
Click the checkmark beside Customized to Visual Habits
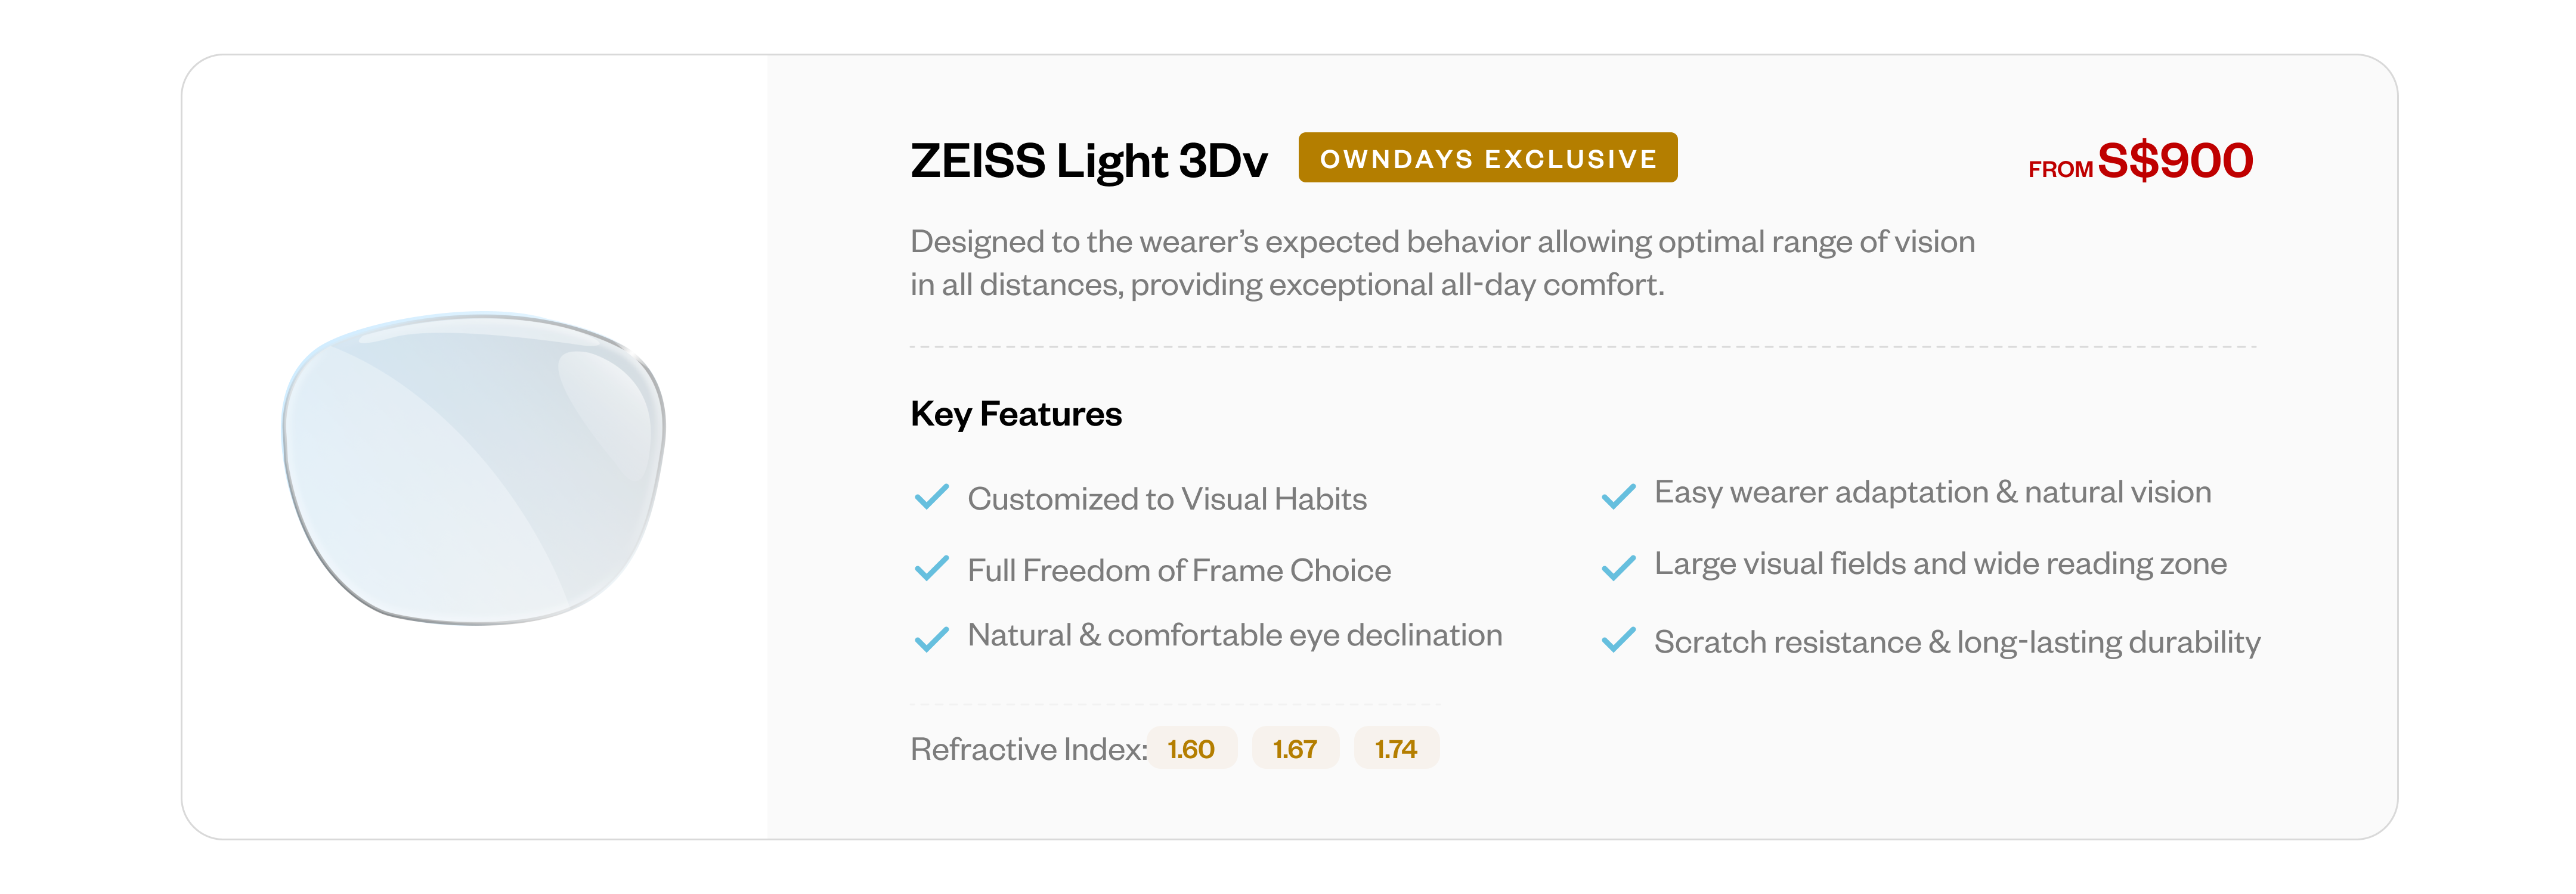[x=931, y=497]
